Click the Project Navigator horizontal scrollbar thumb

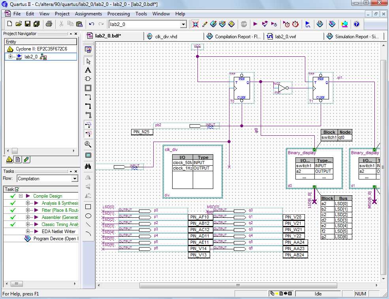[x=15, y=151]
